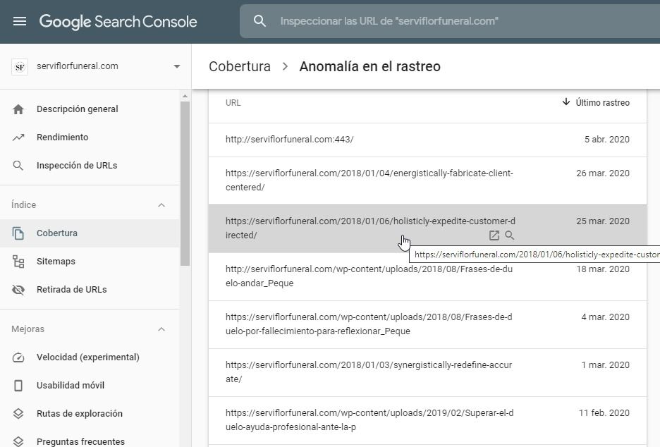Open the Sitemaps report
The image size is (660, 447).
click(56, 262)
